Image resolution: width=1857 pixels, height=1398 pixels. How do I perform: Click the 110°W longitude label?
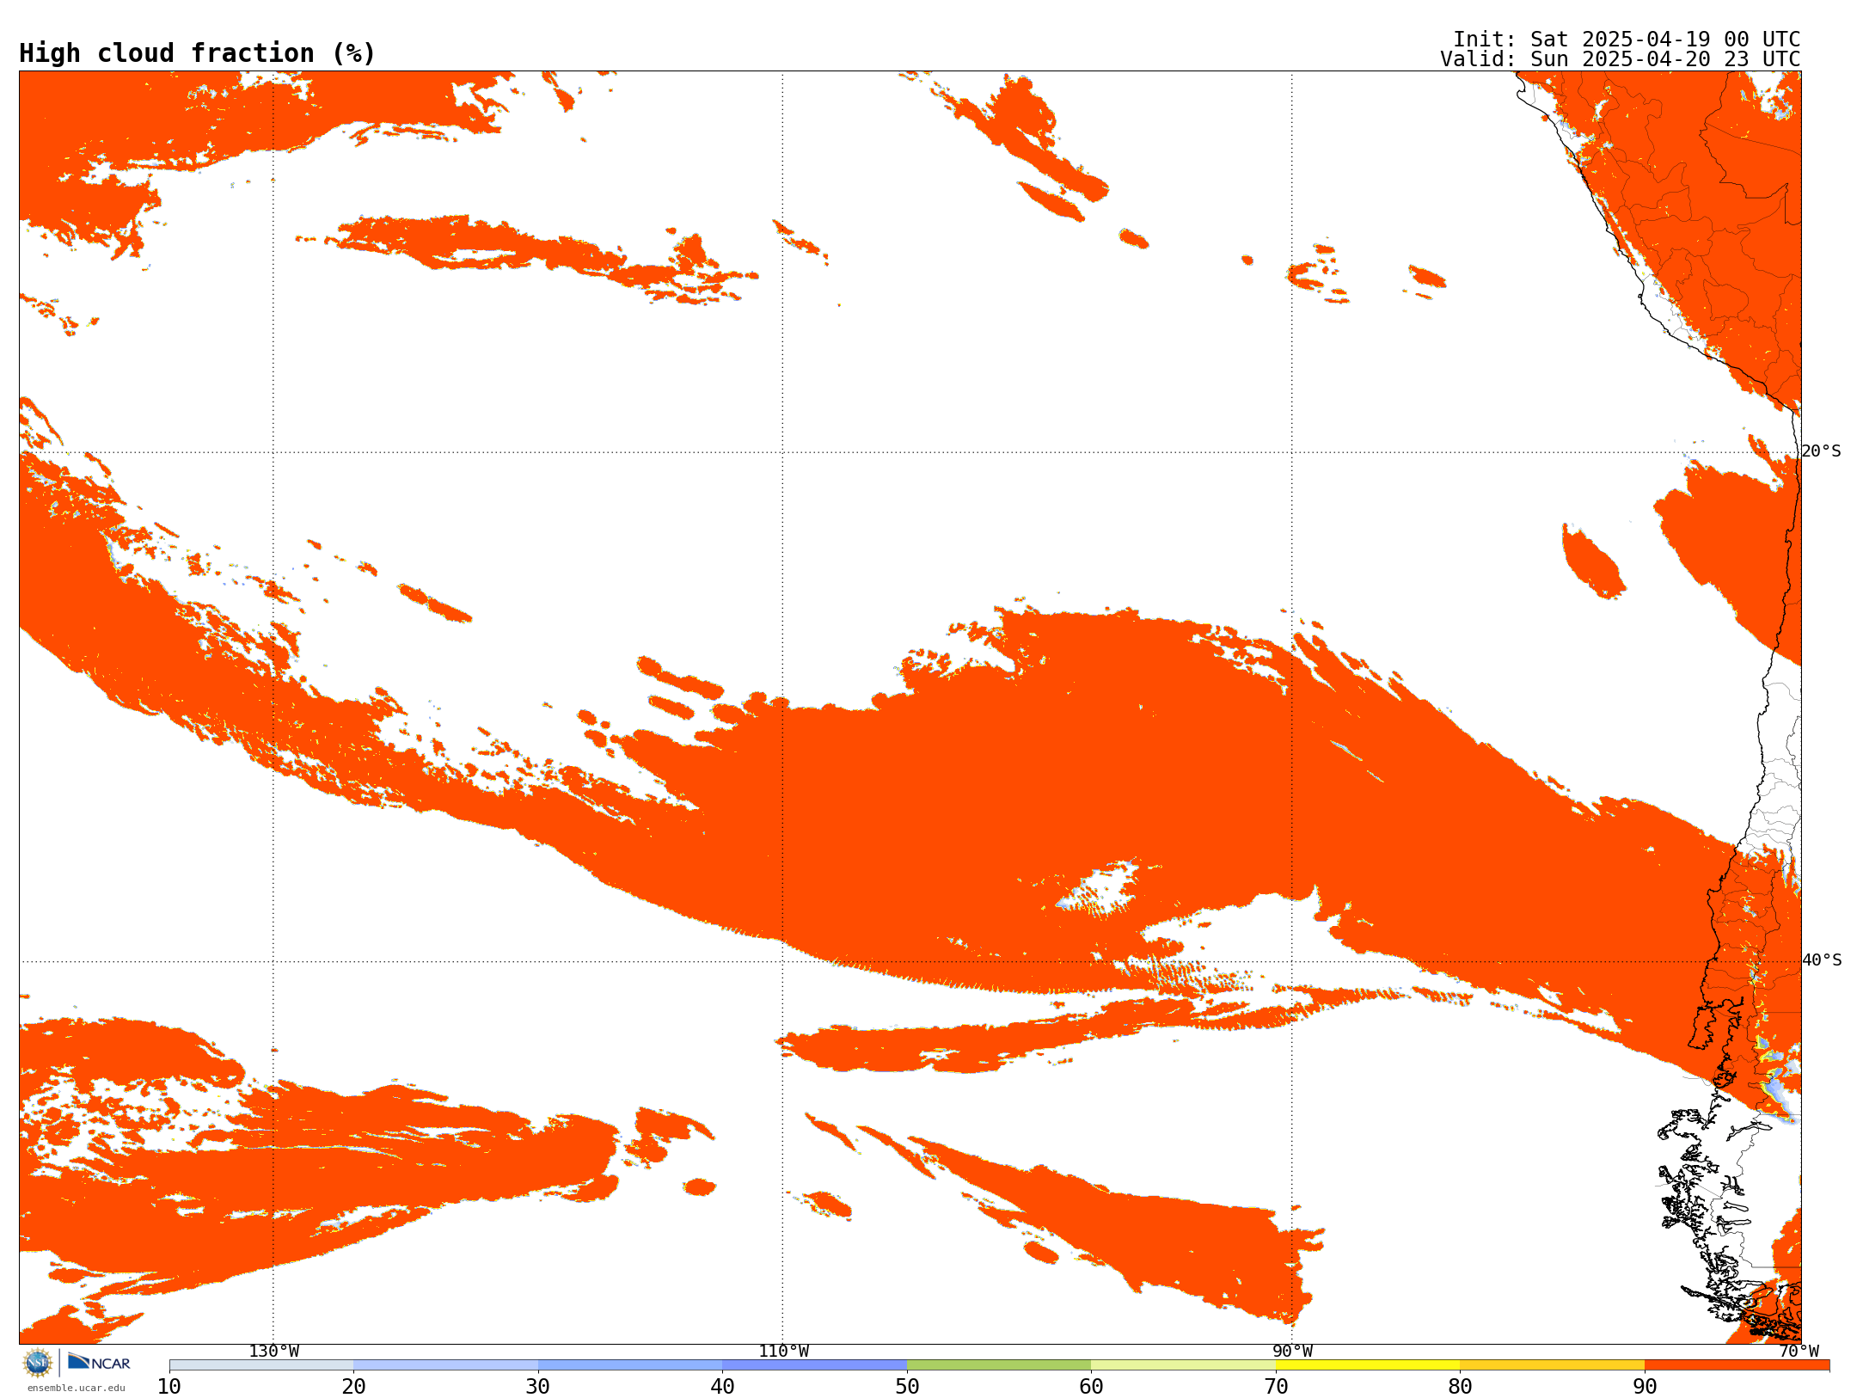[783, 1352]
